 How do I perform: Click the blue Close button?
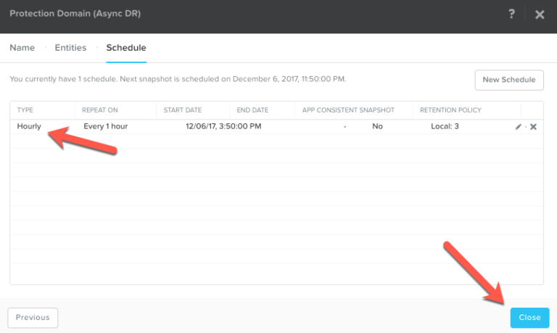pos(529,318)
